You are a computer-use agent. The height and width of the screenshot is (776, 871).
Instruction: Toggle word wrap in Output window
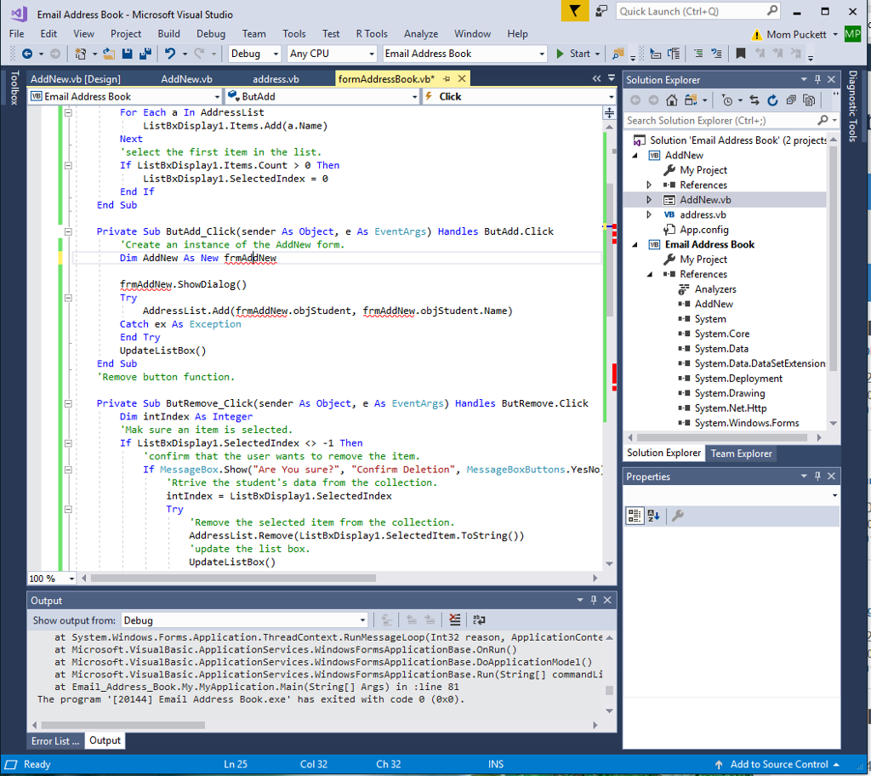(x=479, y=620)
